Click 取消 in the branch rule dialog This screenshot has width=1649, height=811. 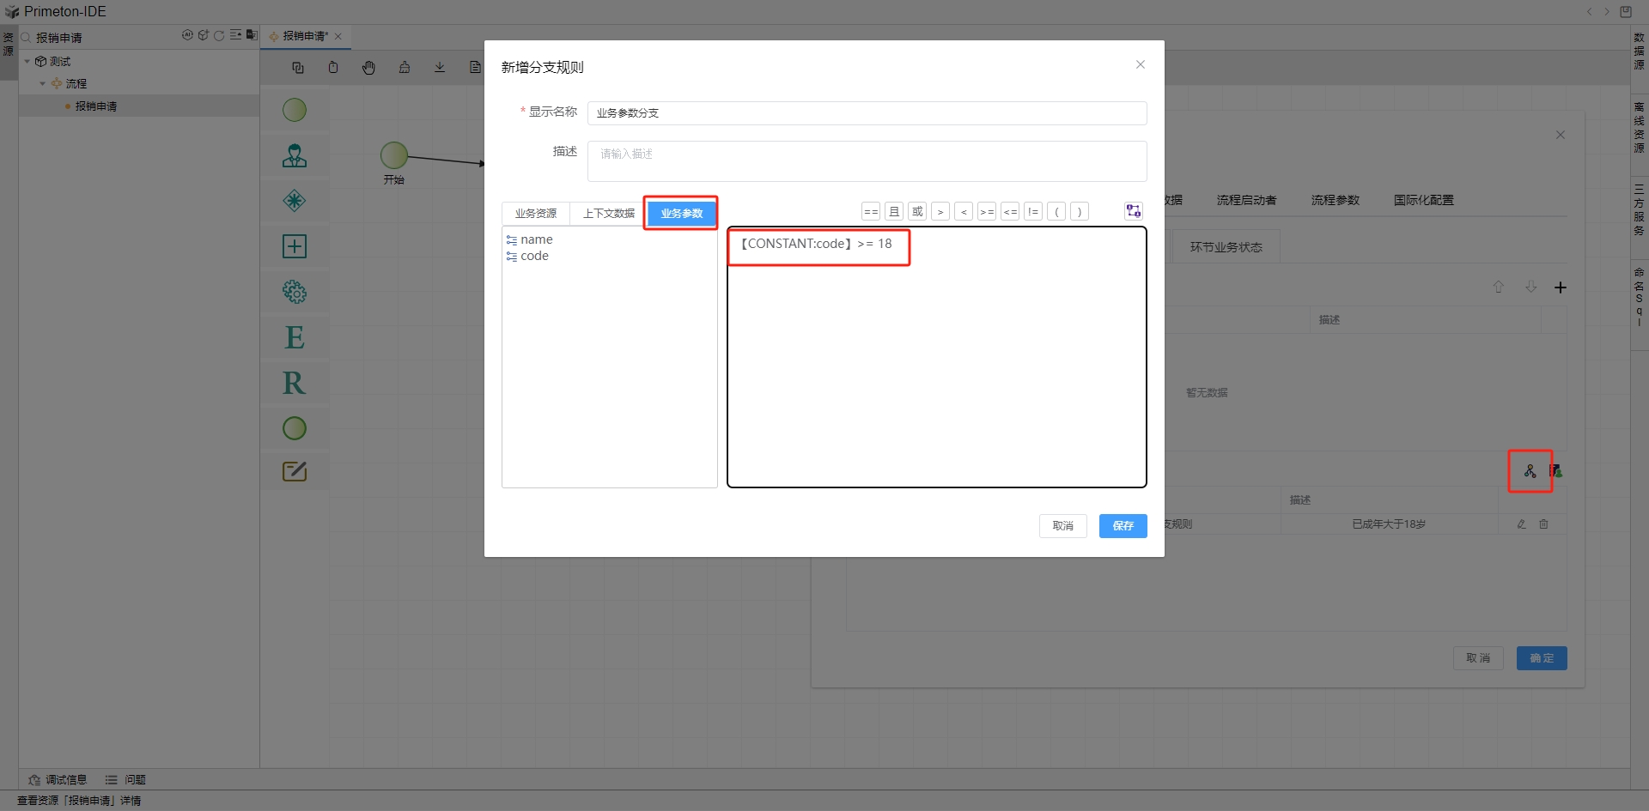1062,526
